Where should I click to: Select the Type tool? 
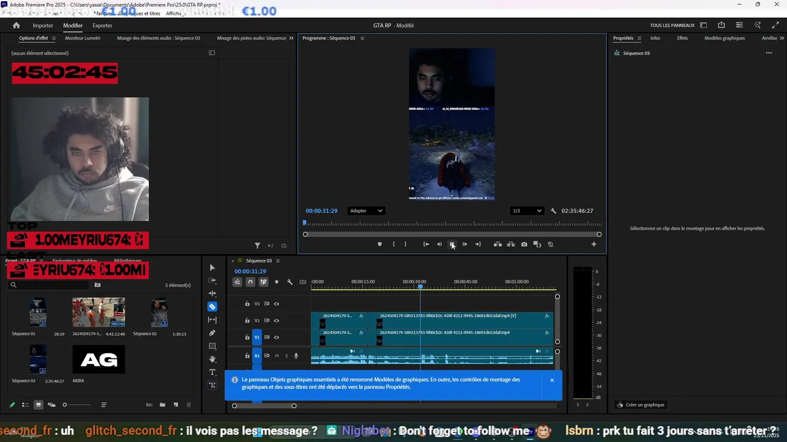(212, 372)
